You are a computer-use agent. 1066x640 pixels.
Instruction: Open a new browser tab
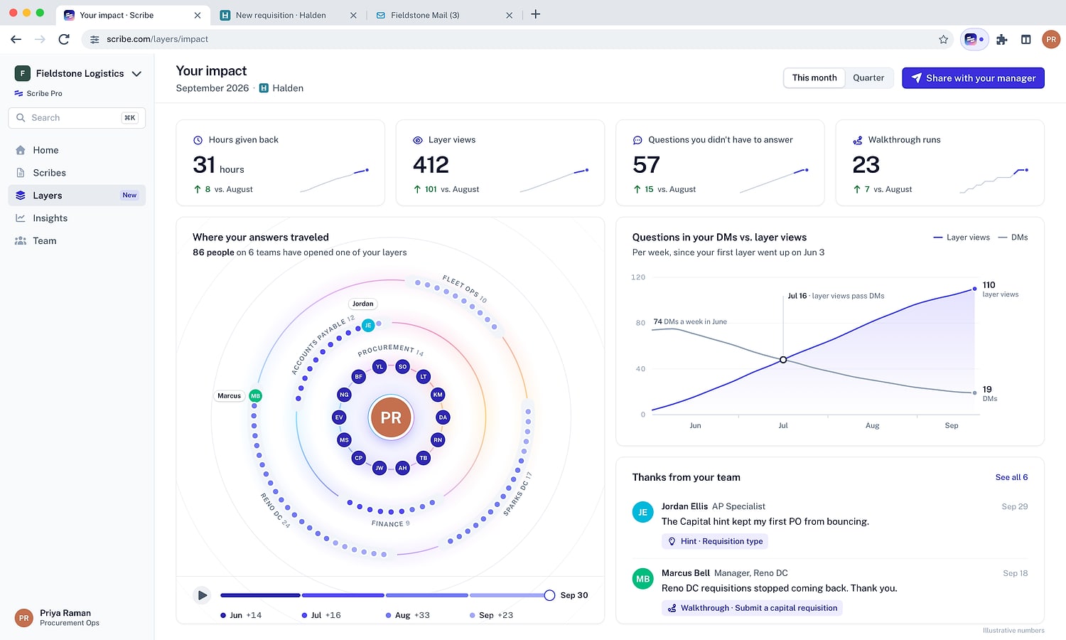click(536, 14)
